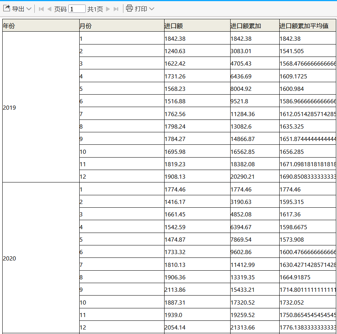Open the 导出 dropdown arrow
337x334 pixels.
tap(29, 9)
